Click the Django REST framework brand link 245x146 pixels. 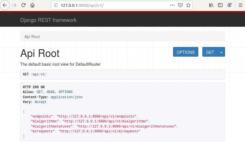point(48,20)
